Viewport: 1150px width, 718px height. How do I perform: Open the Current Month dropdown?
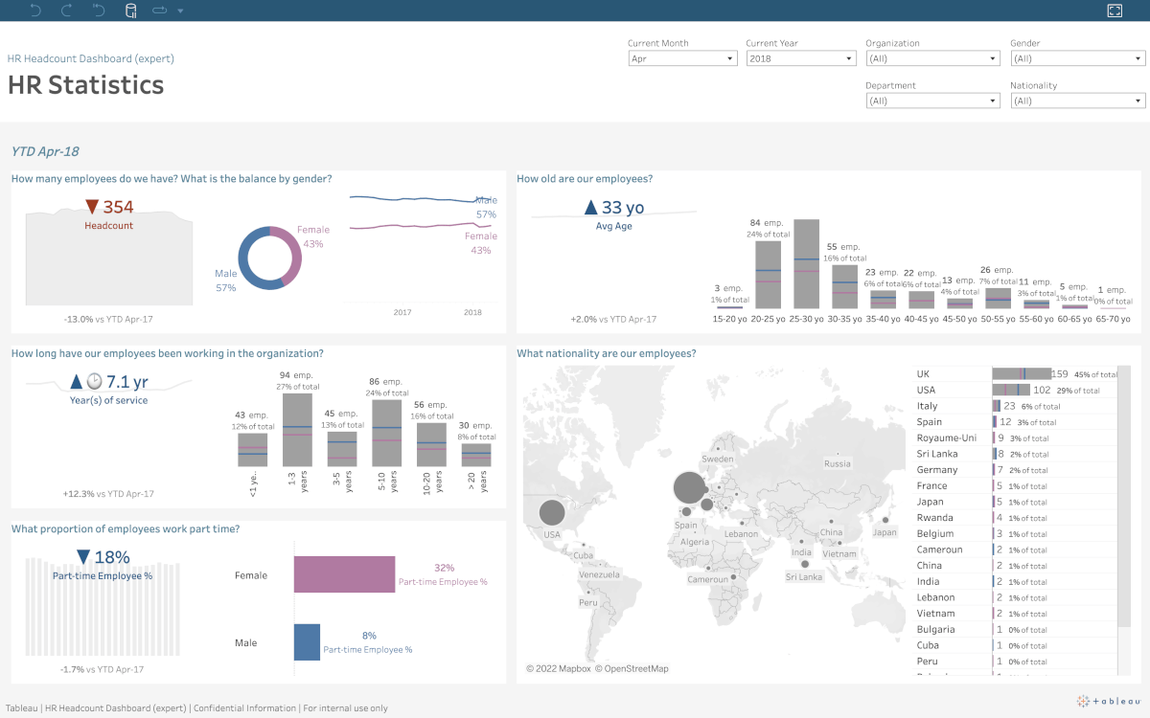[x=680, y=58]
